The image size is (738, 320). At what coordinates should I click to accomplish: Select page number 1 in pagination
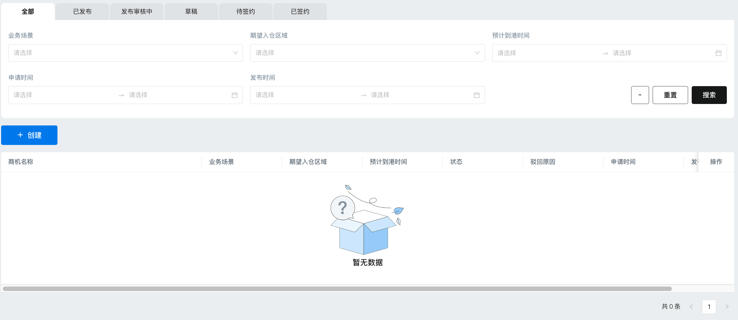pyautogui.click(x=709, y=307)
